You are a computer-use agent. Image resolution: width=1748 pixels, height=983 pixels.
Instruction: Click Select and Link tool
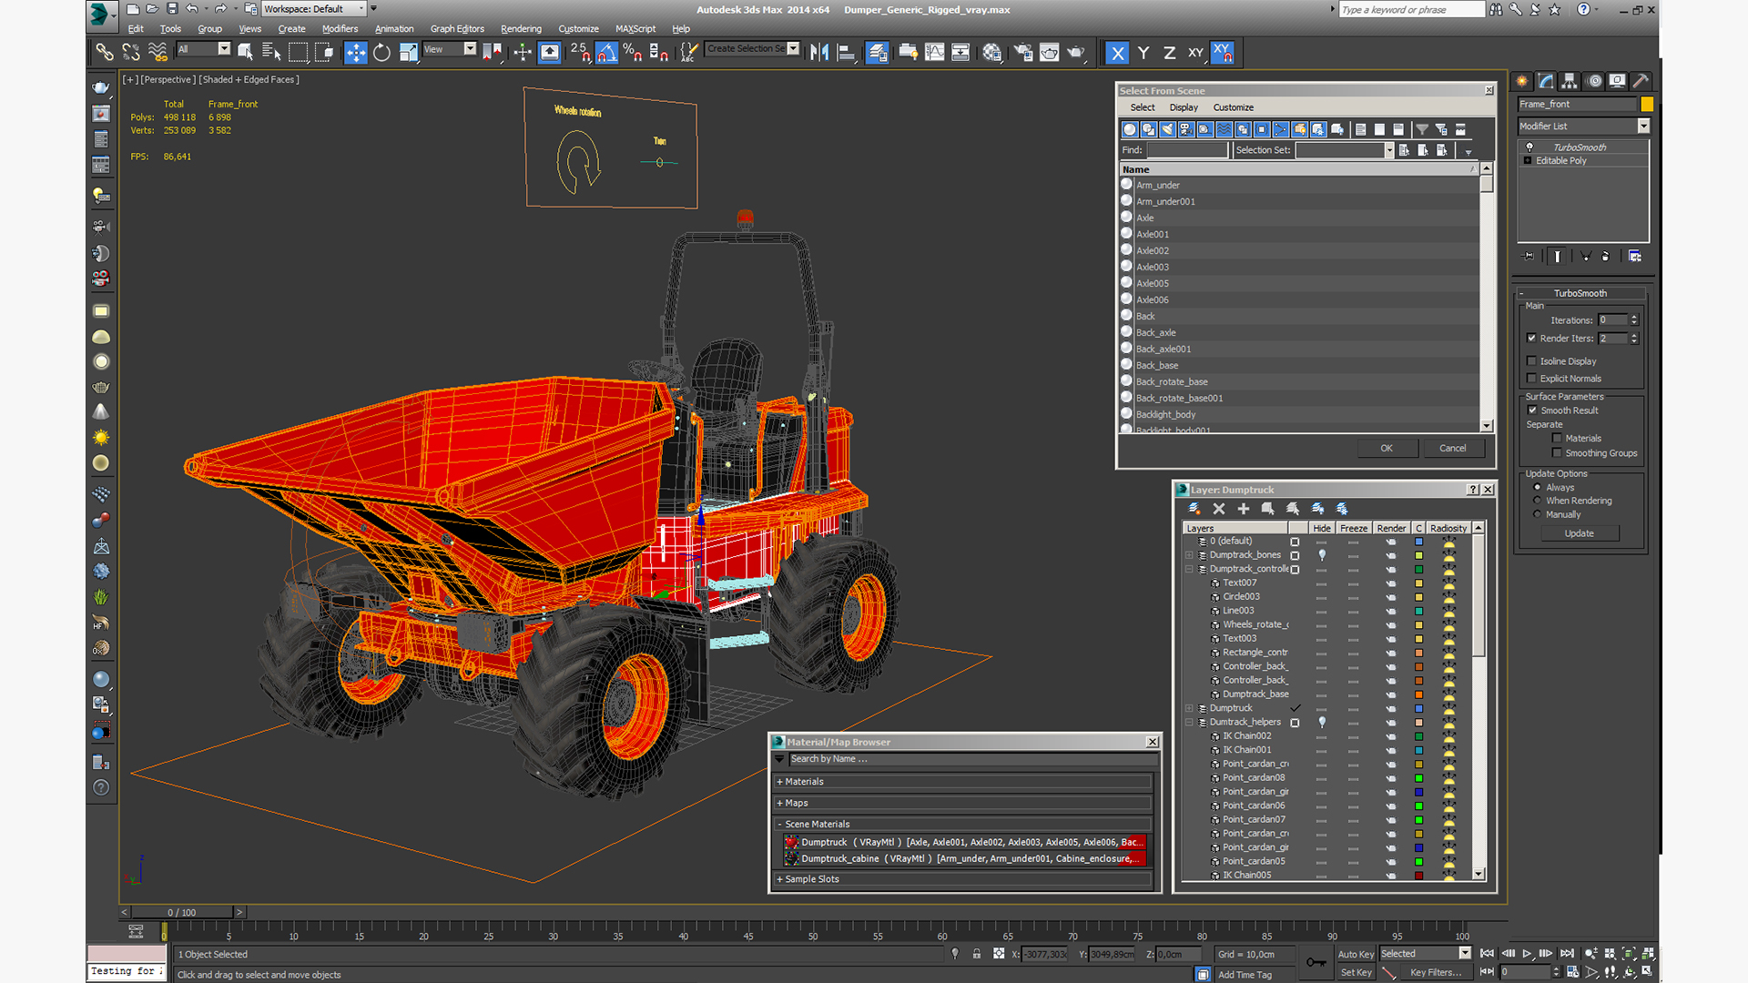(105, 53)
